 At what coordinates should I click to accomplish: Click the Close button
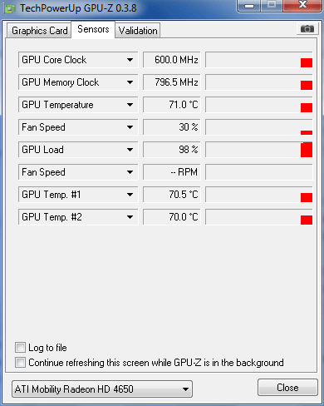click(x=287, y=387)
